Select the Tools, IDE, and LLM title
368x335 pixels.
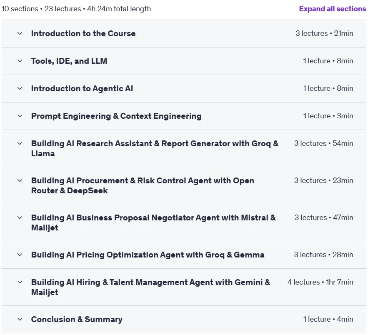pyautogui.click(x=69, y=61)
